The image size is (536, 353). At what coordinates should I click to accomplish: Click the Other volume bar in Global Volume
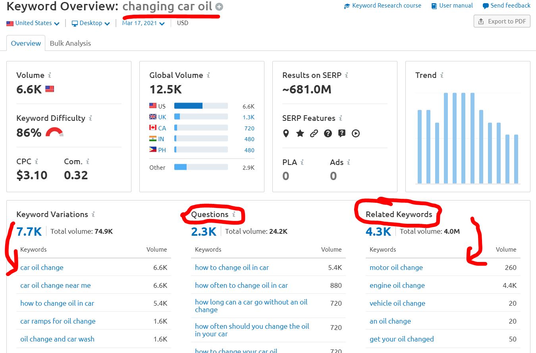[x=201, y=167]
